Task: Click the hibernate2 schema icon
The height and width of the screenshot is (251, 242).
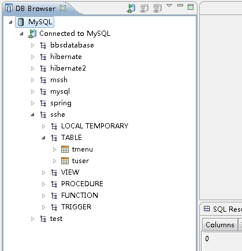Action: (43, 68)
